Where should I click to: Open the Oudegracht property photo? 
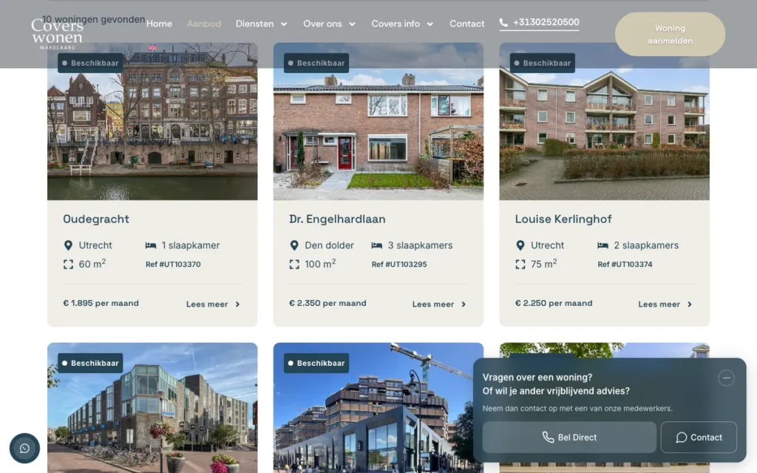point(152,122)
